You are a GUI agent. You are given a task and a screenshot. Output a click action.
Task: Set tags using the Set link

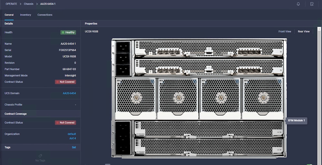74,147
